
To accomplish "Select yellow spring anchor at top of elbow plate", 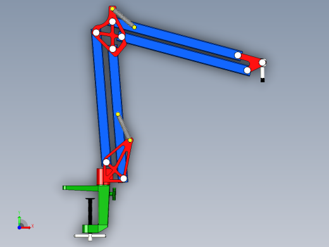I will 113,9.
